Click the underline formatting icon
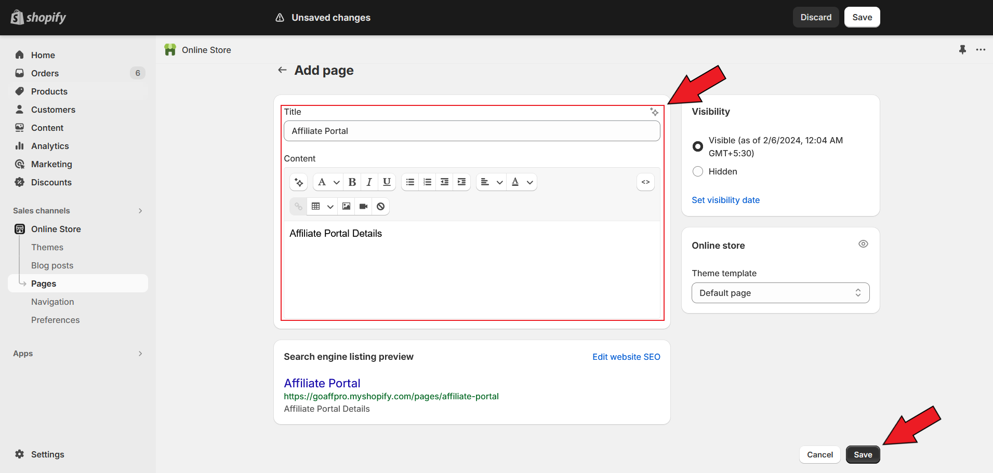This screenshot has height=473, width=993. 387,182
